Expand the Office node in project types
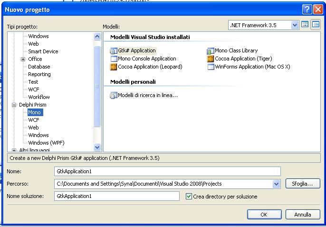 [x=23, y=59]
